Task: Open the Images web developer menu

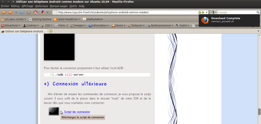Action: point(78,26)
